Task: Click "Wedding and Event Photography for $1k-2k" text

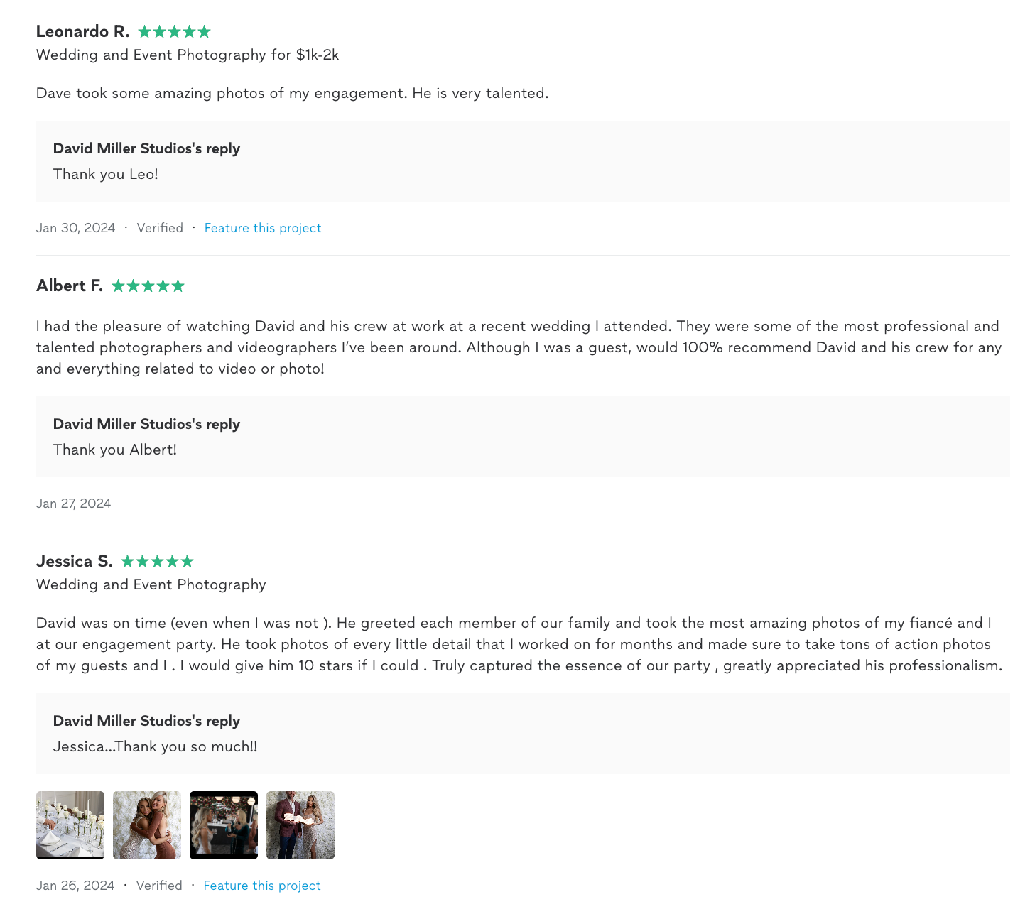Action: (x=188, y=55)
